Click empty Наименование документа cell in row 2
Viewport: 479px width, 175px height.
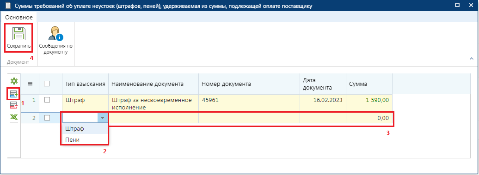click(154, 118)
